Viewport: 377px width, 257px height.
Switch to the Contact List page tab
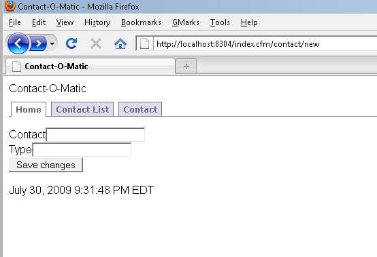[x=82, y=109]
